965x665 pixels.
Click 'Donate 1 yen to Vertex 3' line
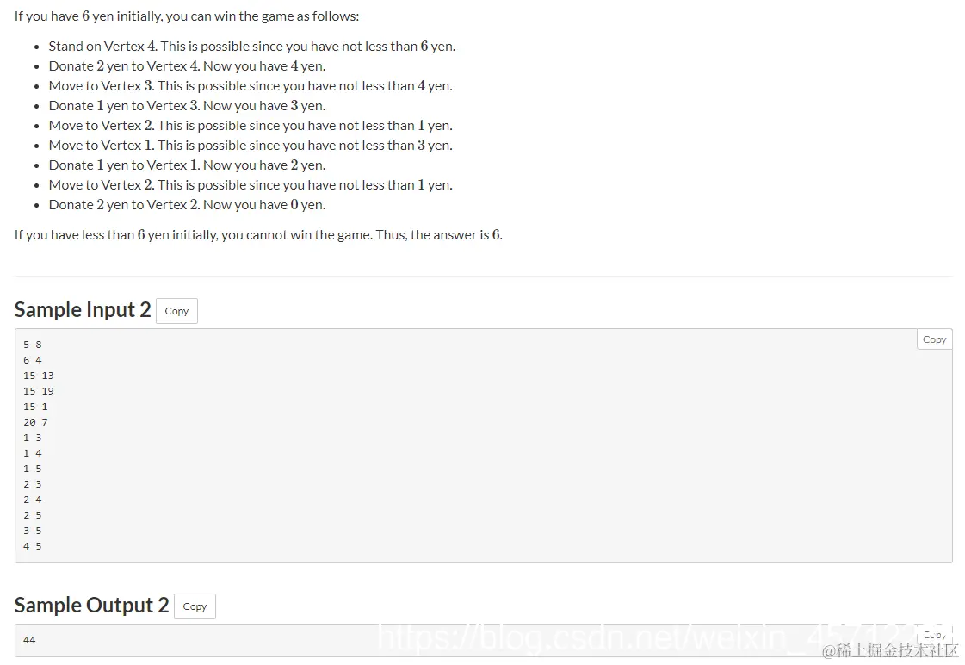[187, 105]
